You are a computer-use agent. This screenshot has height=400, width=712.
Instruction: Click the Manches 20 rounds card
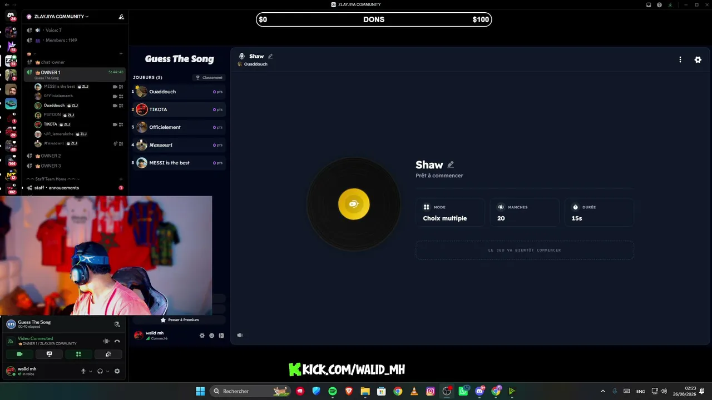click(525, 213)
